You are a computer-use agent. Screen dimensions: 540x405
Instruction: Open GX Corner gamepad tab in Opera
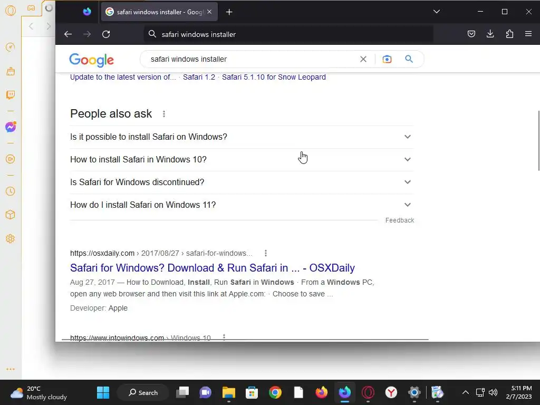(31, 8)
